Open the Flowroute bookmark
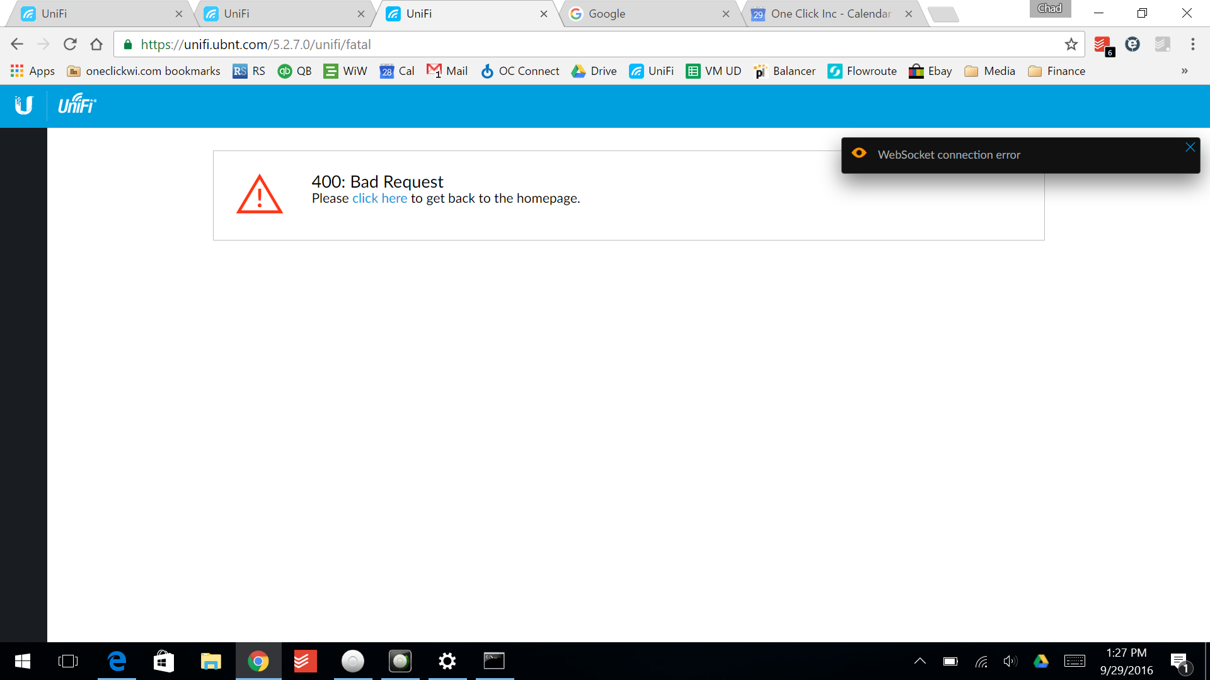1210x680 pixels. pyautogui.click(x=862, y=71)
